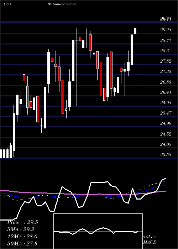Select the 24.52 price axis label

(166, 134)
